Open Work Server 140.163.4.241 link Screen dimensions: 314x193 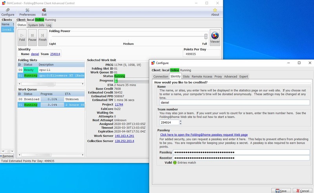[124, 136]
